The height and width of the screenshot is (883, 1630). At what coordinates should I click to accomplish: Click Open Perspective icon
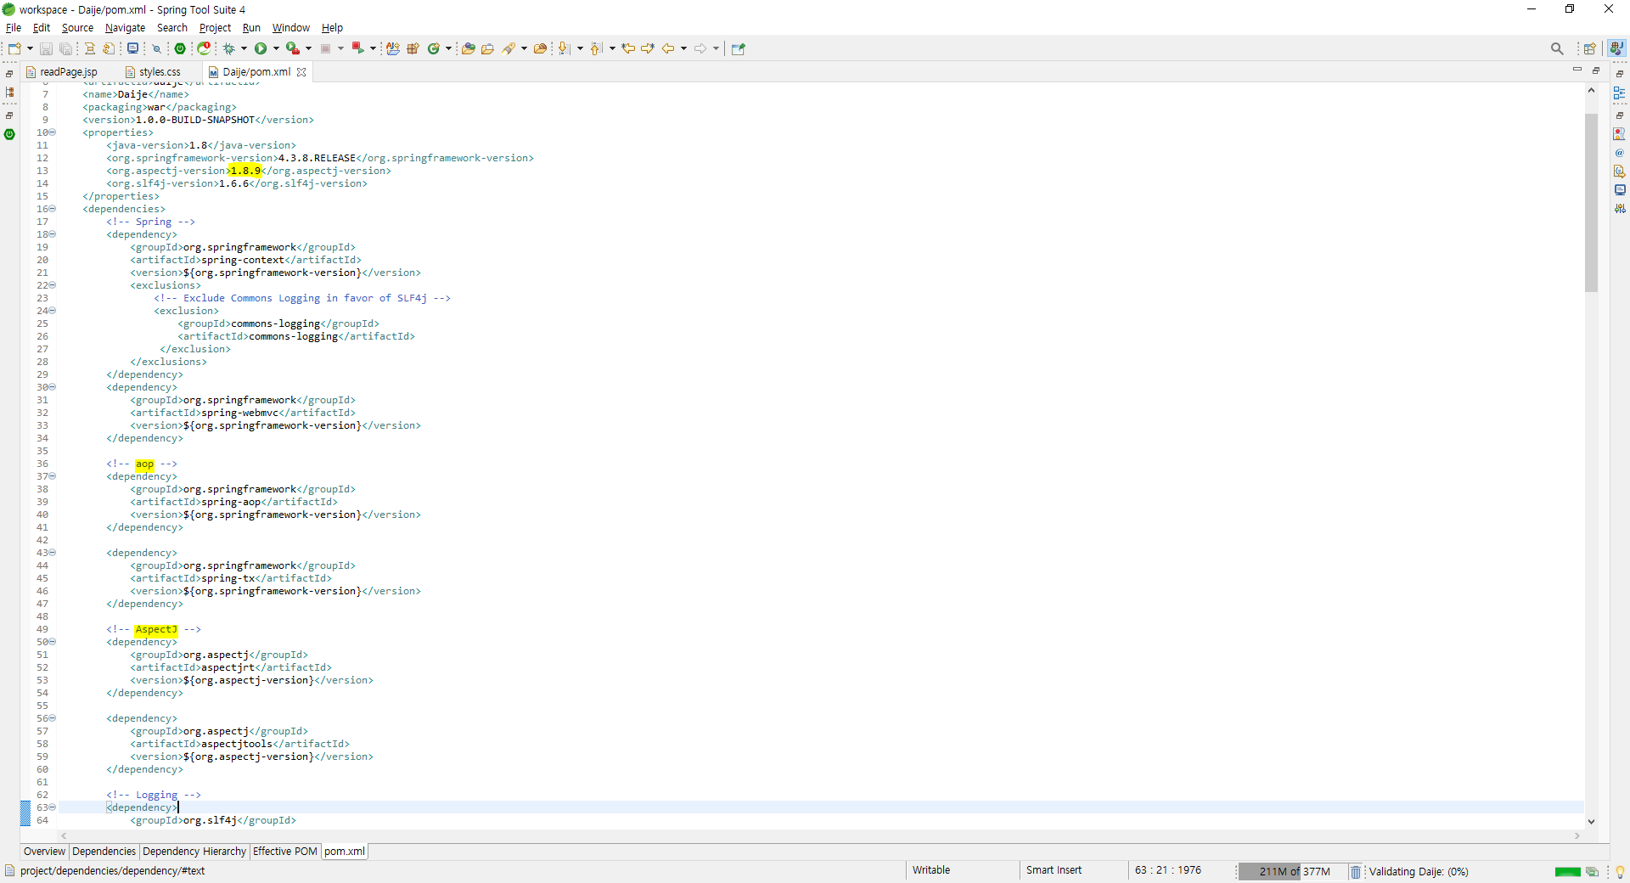pos(1590,48)
